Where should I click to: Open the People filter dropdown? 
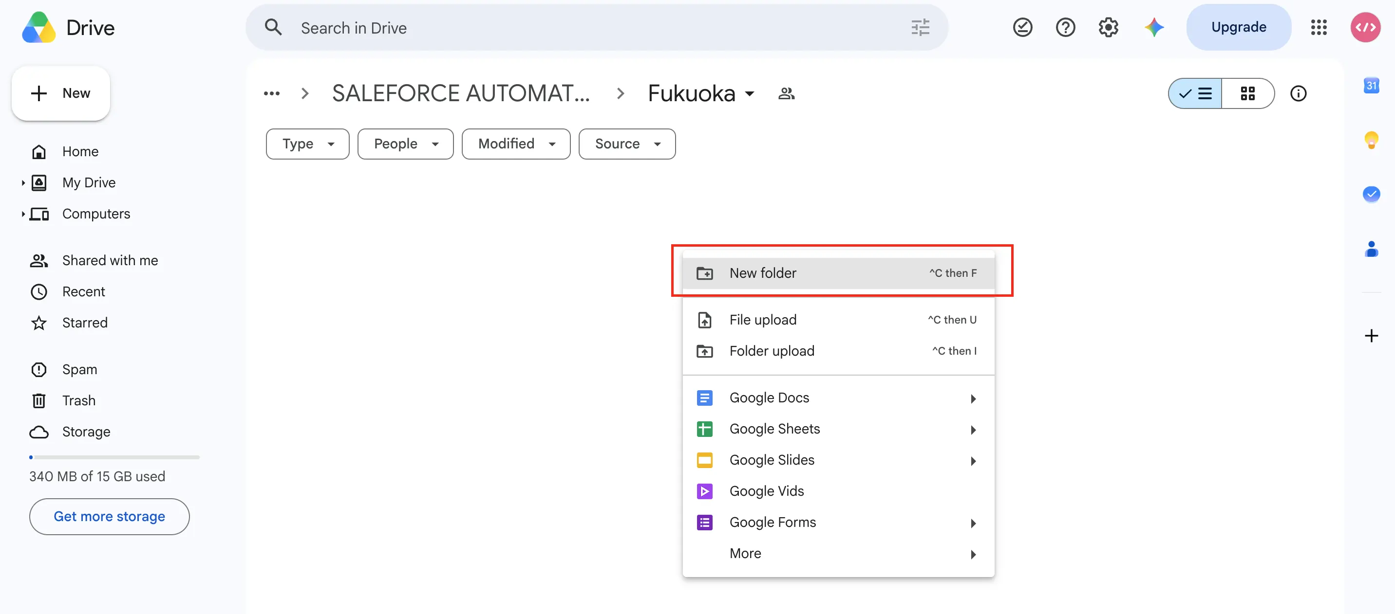[x=406, y=144]
